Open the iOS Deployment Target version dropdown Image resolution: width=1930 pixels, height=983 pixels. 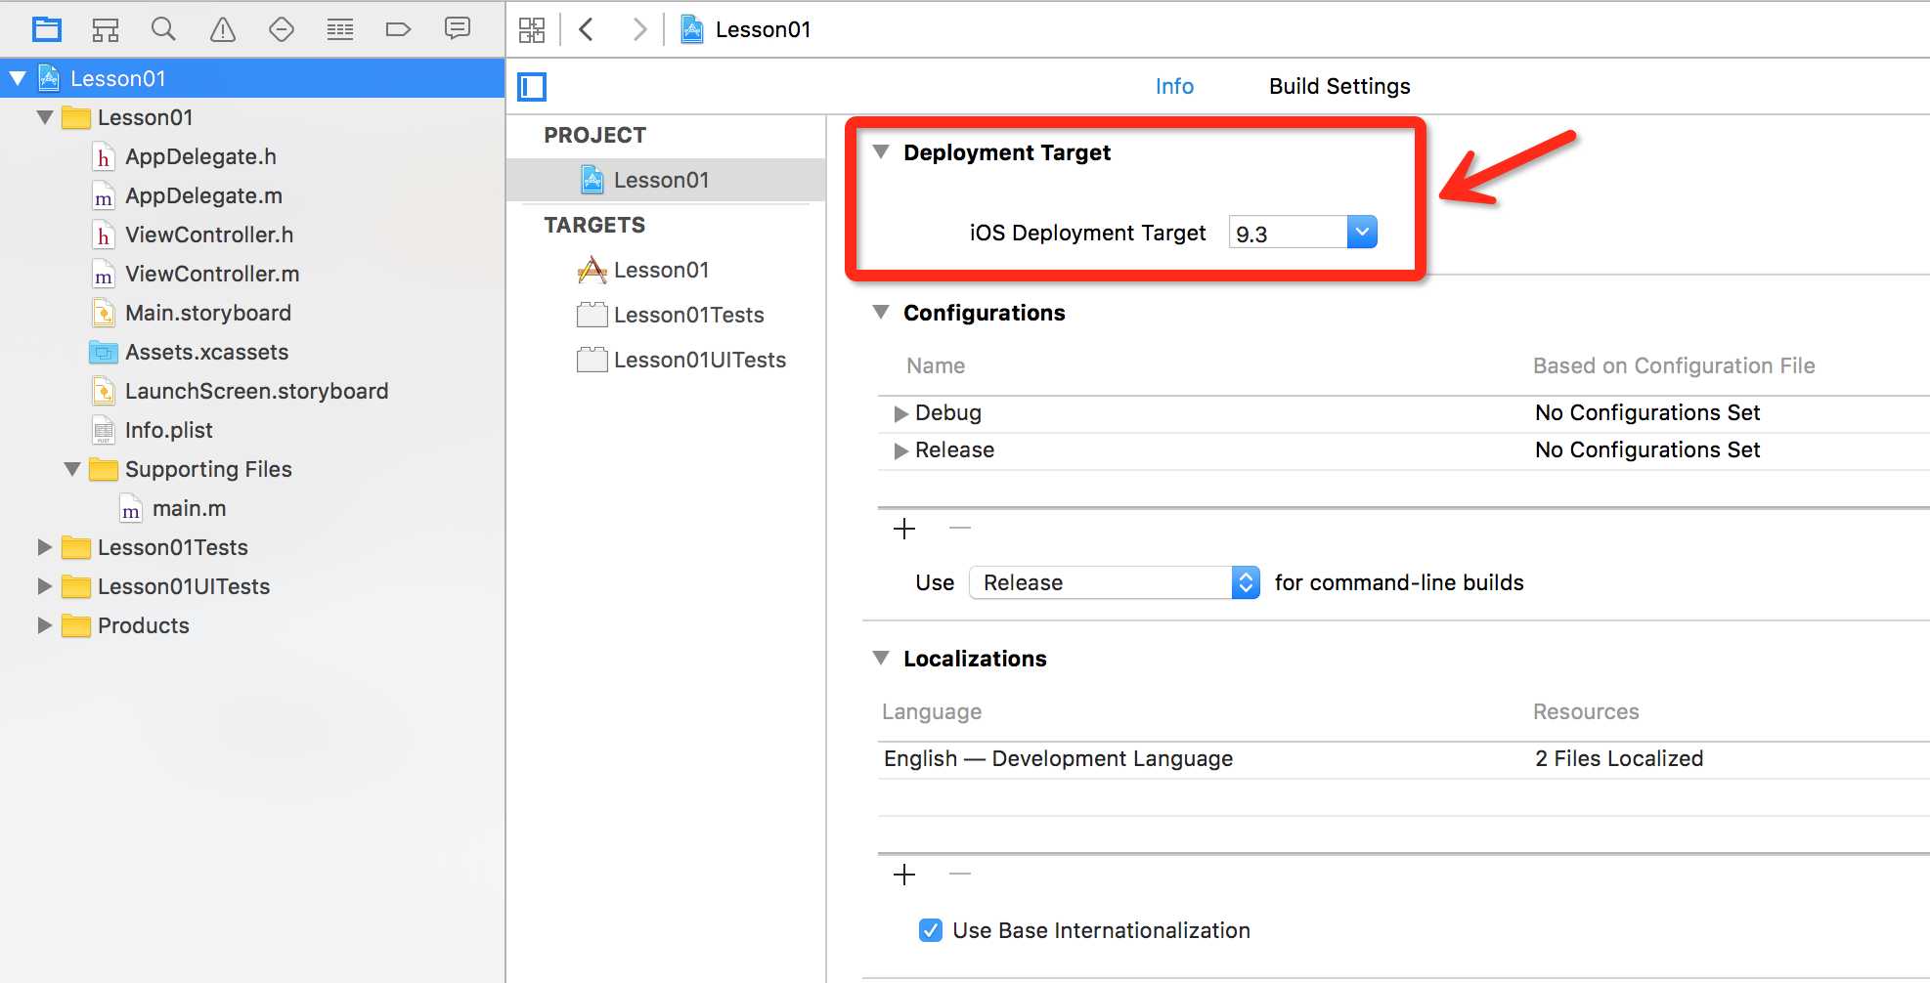pyautogui.click(x=1362, y=232)
